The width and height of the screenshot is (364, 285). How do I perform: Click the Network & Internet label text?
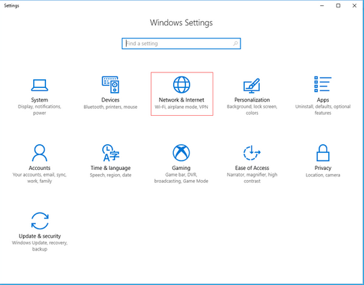tap(181, 100)
